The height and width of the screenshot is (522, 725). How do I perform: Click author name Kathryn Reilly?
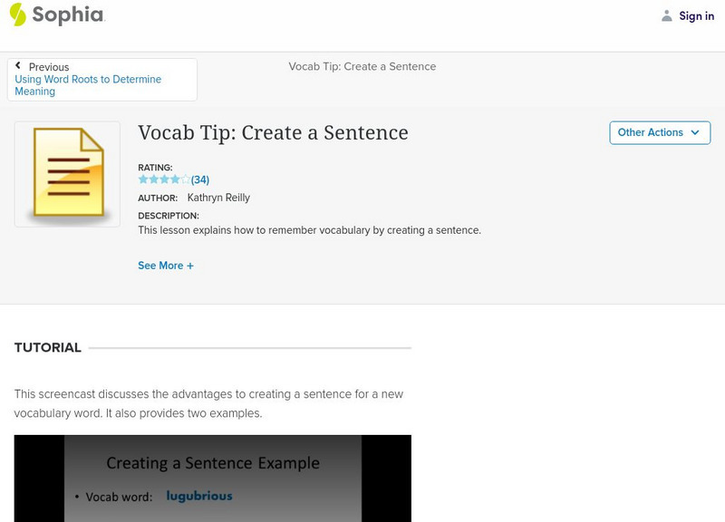click(218, 198)
